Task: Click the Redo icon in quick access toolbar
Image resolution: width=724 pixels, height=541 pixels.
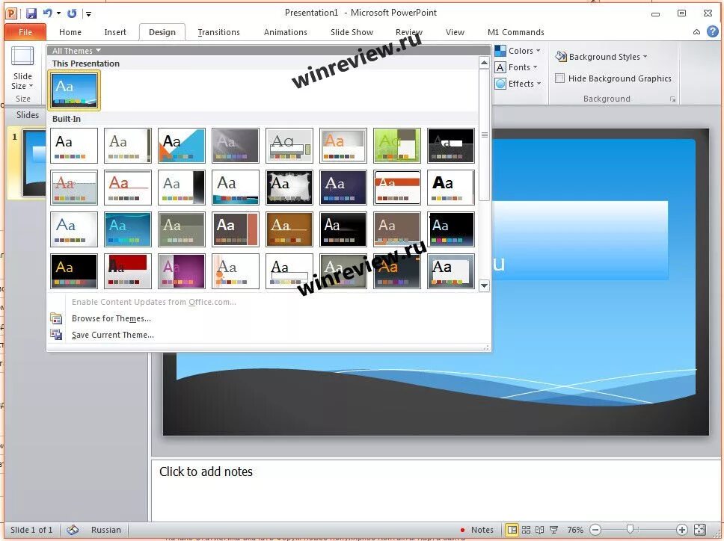Action: [x=72, y=13]
